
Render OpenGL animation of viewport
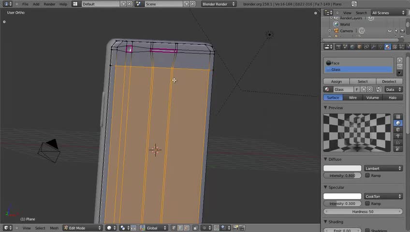[242, 228]
